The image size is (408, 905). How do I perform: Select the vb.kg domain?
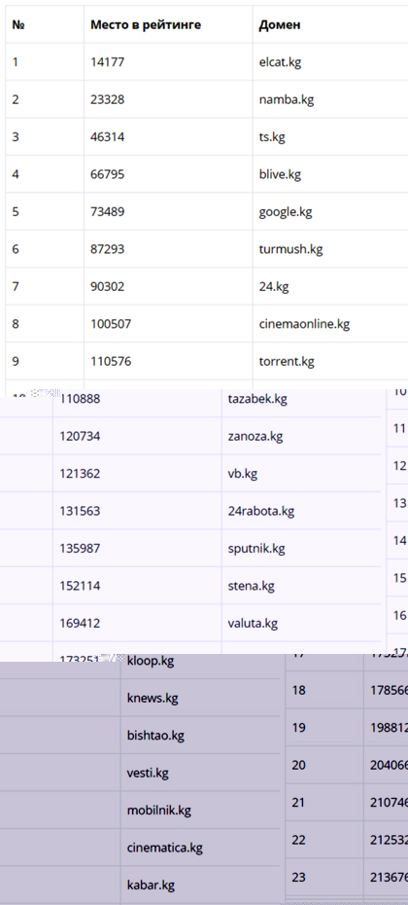point(243,474)
